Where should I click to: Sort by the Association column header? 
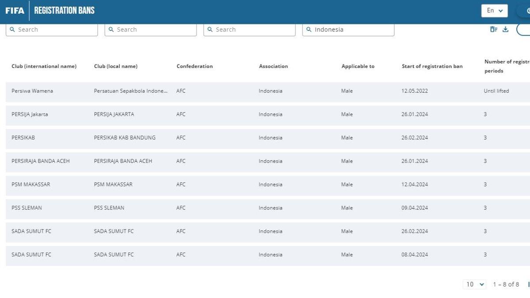pyautogui.click(x=273, y=66)
